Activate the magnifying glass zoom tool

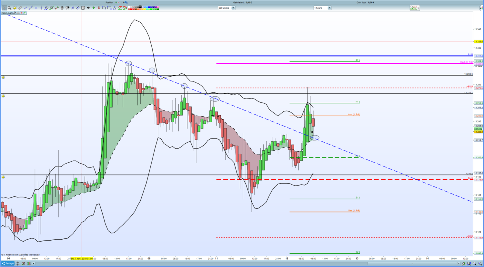tap(9, 8)
